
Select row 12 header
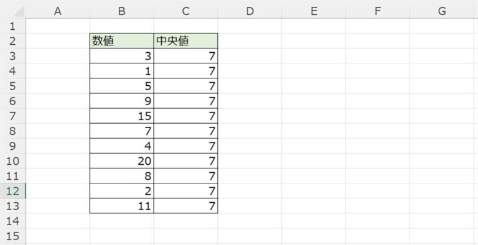[13, 191]
